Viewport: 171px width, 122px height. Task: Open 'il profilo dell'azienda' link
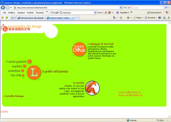(55, 72)
